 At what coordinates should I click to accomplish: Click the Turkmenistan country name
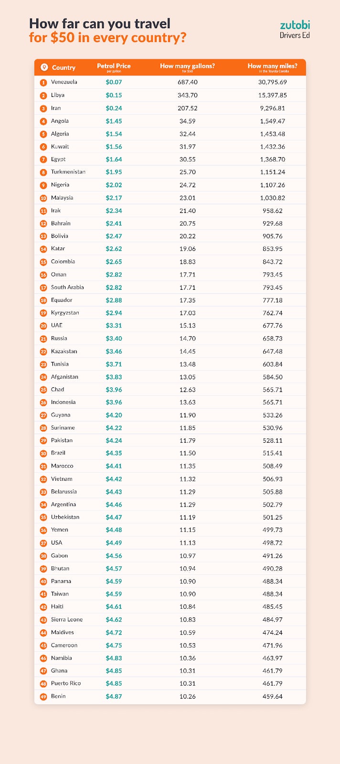(68, 172)
